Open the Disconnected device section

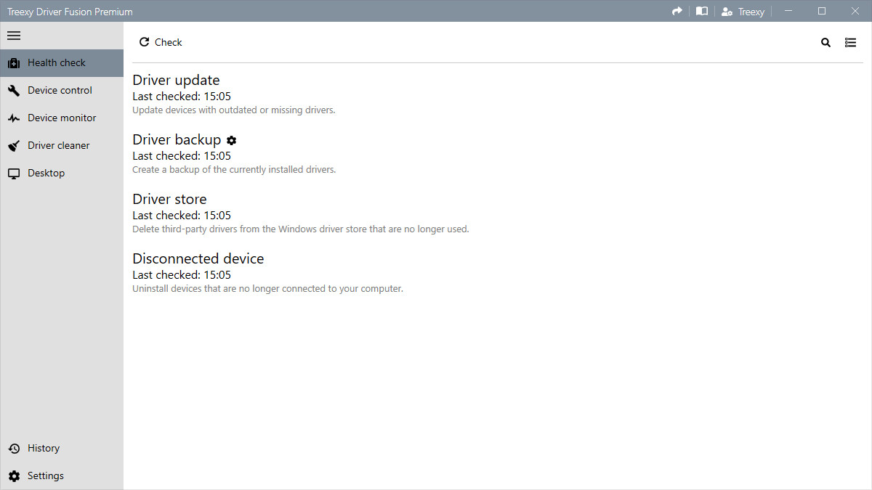(198, 258)
